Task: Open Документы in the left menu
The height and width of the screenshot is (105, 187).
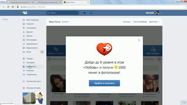Action: point(31,66)
